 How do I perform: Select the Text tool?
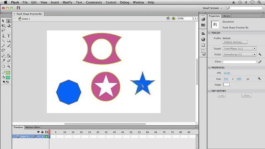click(x=9, y=36)
